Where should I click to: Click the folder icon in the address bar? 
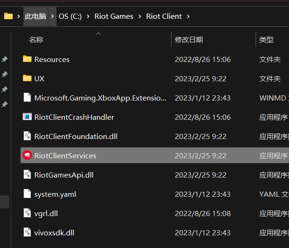coord(8,16)
